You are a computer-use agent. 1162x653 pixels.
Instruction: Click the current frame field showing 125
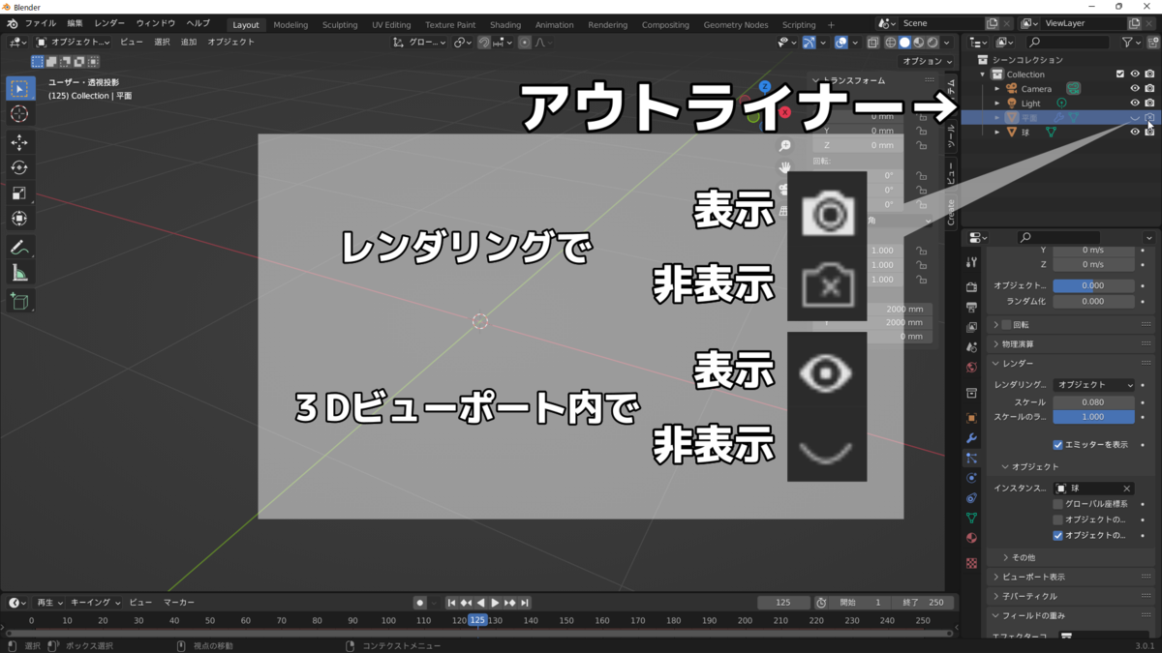point(783,603)
